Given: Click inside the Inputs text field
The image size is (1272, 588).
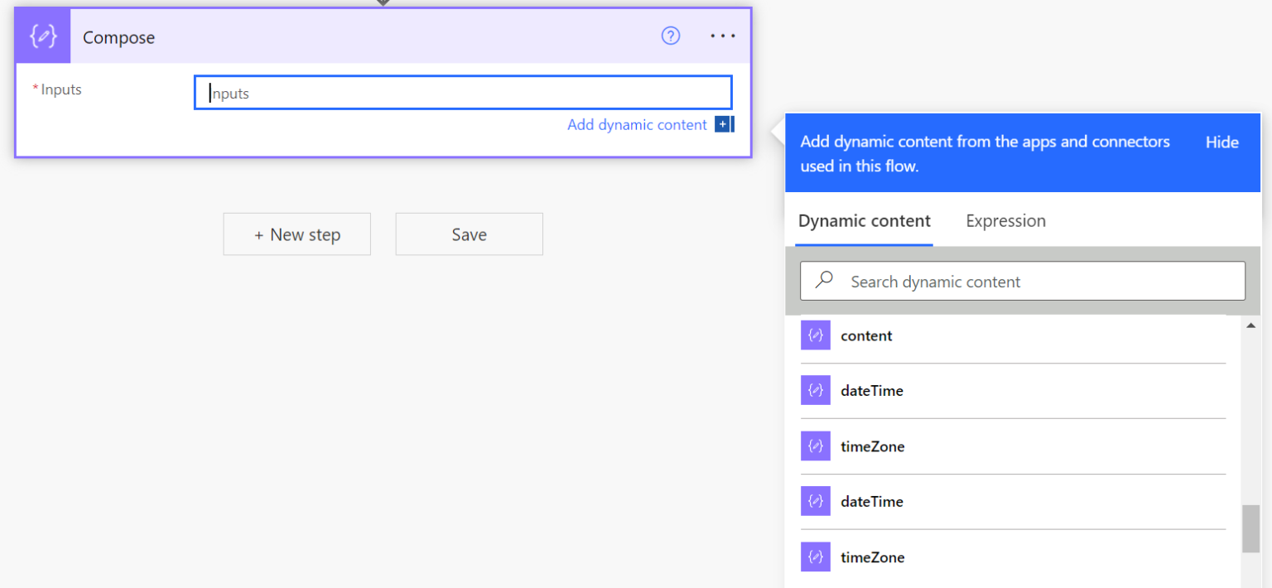Looking at the screenshot, I should click(x=463, y=92).
